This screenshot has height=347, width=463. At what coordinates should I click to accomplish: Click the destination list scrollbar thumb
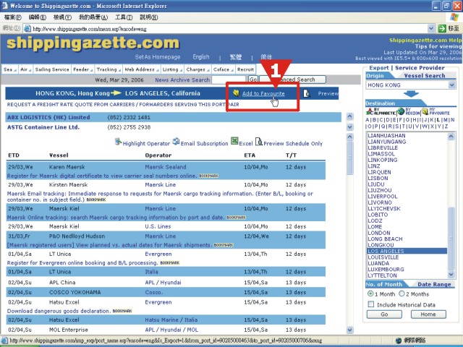[451, 239]
